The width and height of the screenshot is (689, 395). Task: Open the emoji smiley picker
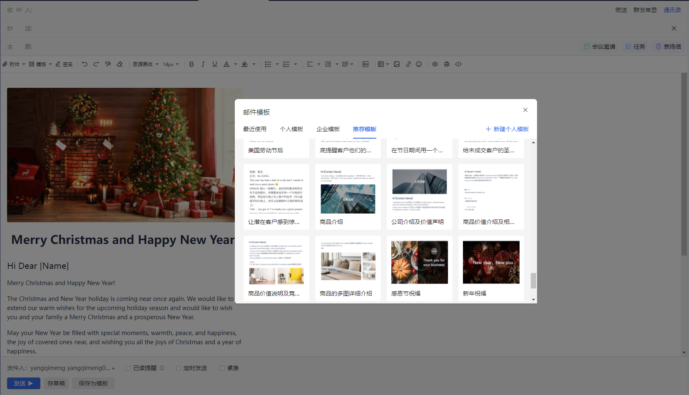click(x=419, y=64)
